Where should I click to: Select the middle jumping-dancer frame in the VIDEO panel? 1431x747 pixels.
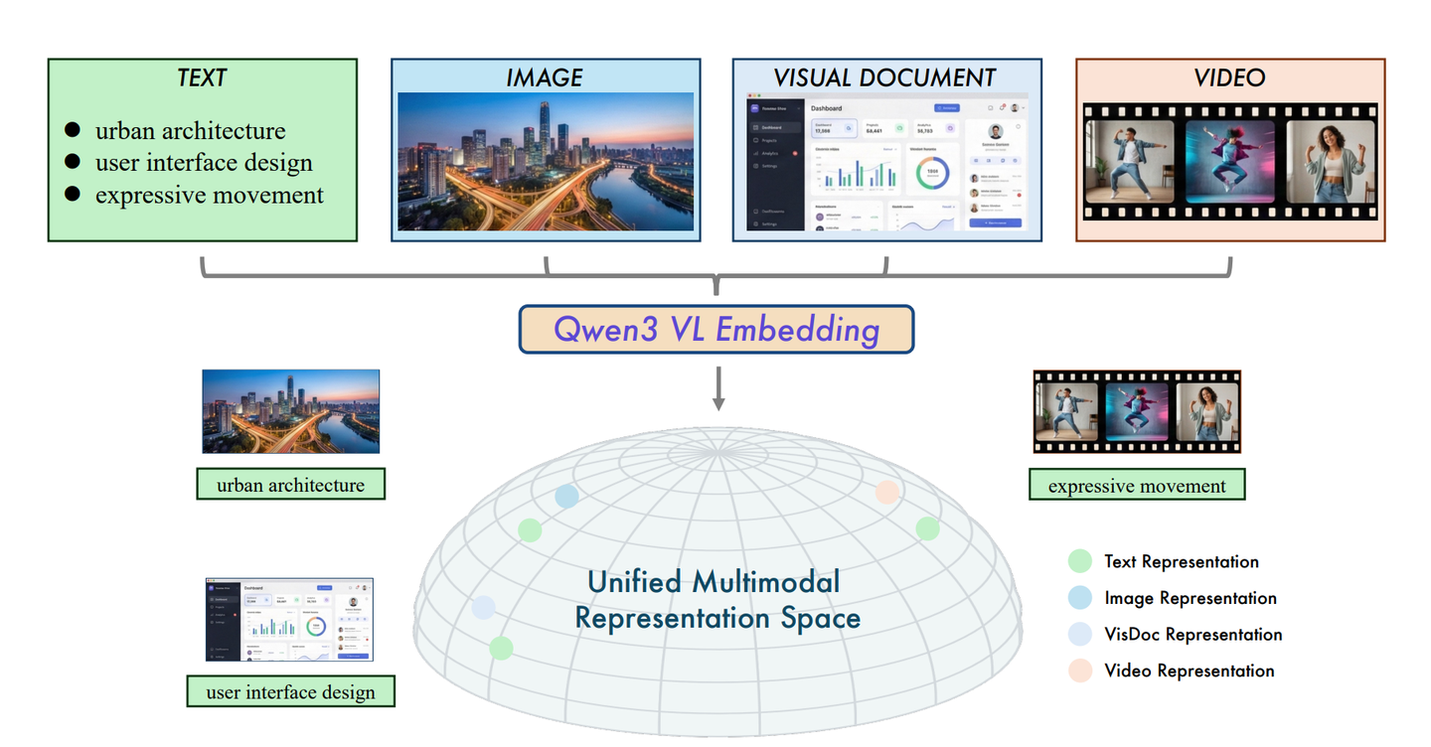[1230, 162]
